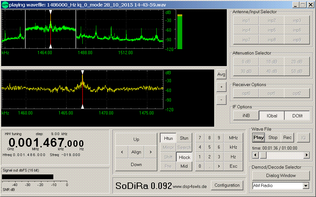Image resolution: width=316 pixels, height=197 pixels.
Task: Toggle the iNB noise blanker option
Action: coord(246,115)
